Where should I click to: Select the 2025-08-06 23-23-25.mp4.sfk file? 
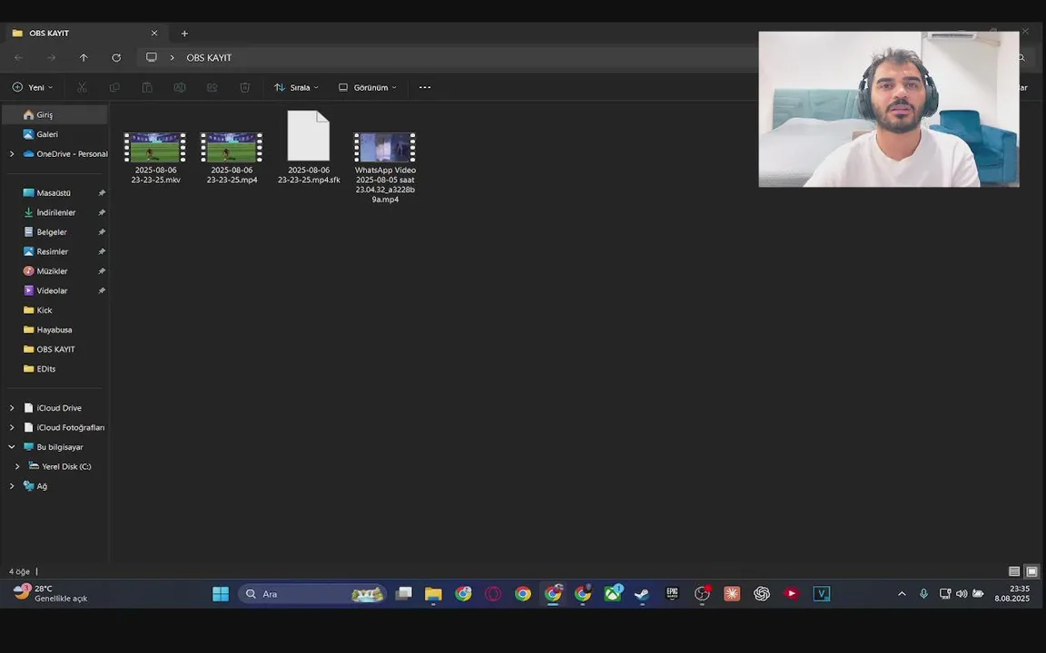308,148
